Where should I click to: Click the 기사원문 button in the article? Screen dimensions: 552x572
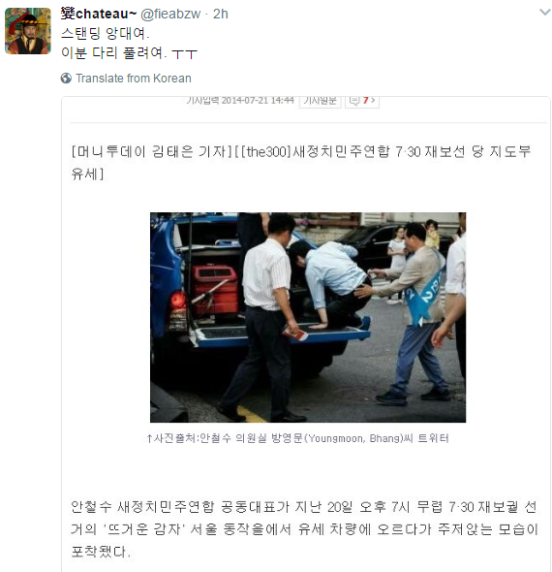click(320, 101)
